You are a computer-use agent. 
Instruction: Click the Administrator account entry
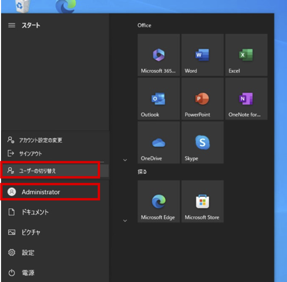point(55,192)
